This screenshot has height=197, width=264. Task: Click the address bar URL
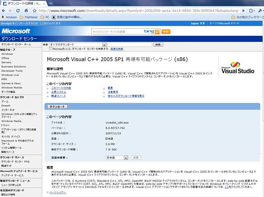point(139,11)
